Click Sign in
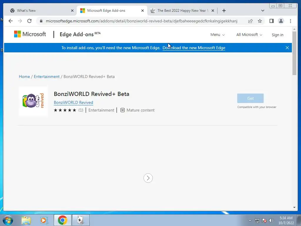 [277, 35]
